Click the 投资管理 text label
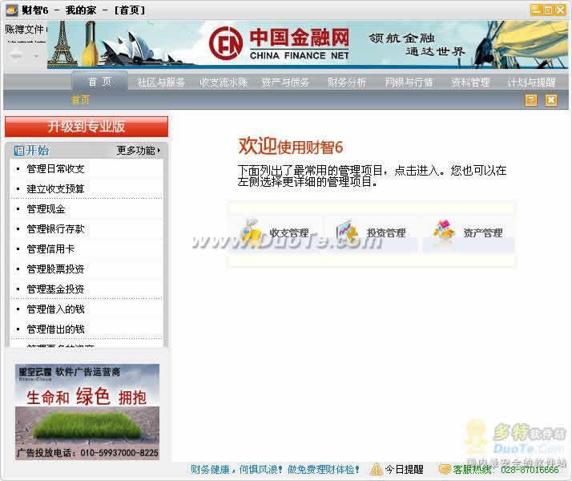This screenshot has height=481, width=572. (386, 232)
